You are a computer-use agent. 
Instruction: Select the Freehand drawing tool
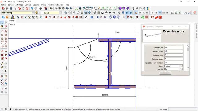(x=6, y=31)
